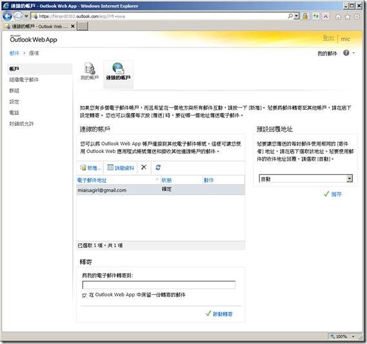Go forward with the browser Forward arrow
This screenshot has width=367, height=344.
18,16
